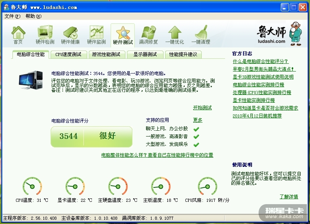Click CPU风扇: 1917 转/分 reading
The image size is (310, 224).
pos(207,200)
